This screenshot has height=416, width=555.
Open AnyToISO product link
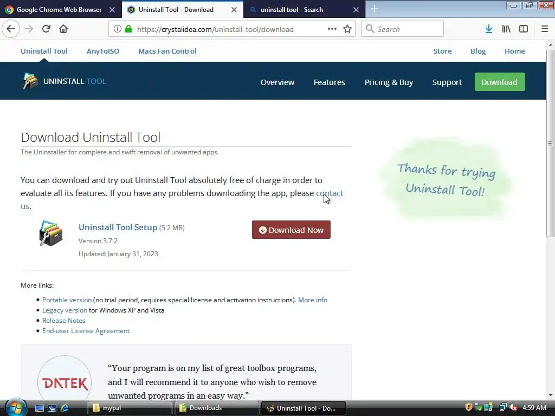tap(103, 51)
